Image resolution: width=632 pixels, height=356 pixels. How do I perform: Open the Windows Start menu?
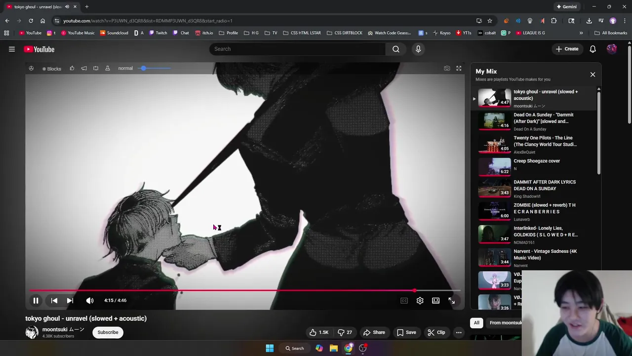tap(270, 348)
